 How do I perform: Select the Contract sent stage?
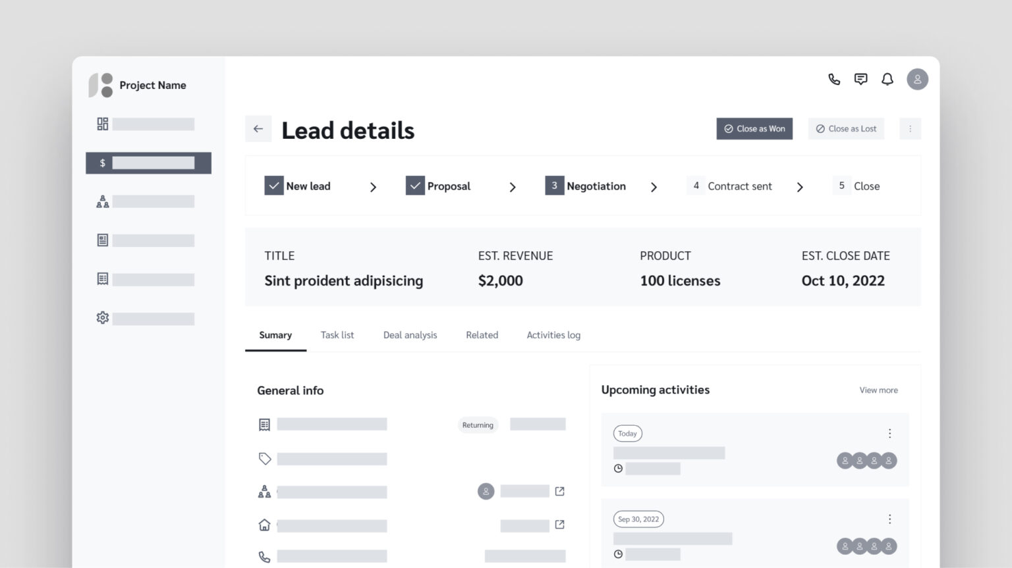(730, 186)
